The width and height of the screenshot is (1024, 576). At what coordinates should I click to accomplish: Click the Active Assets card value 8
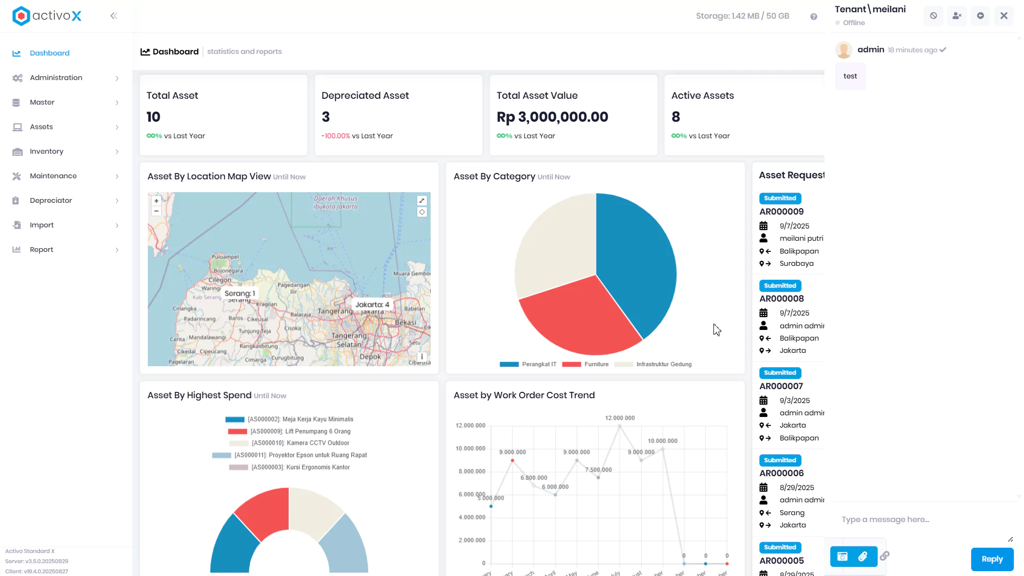(676, 117)
